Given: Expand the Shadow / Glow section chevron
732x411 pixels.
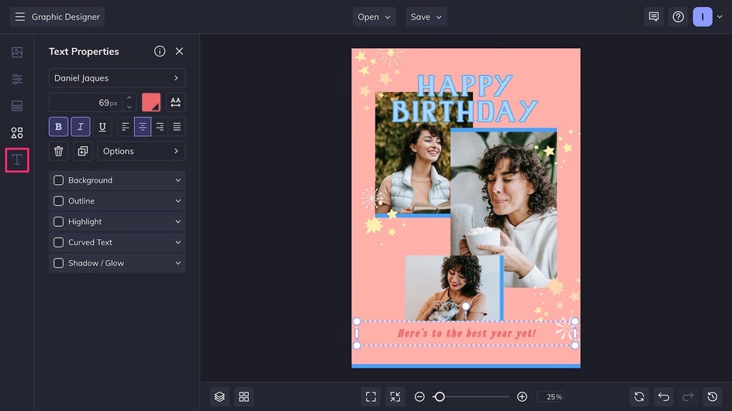Looking at the screenshot, I should (178, 263).
